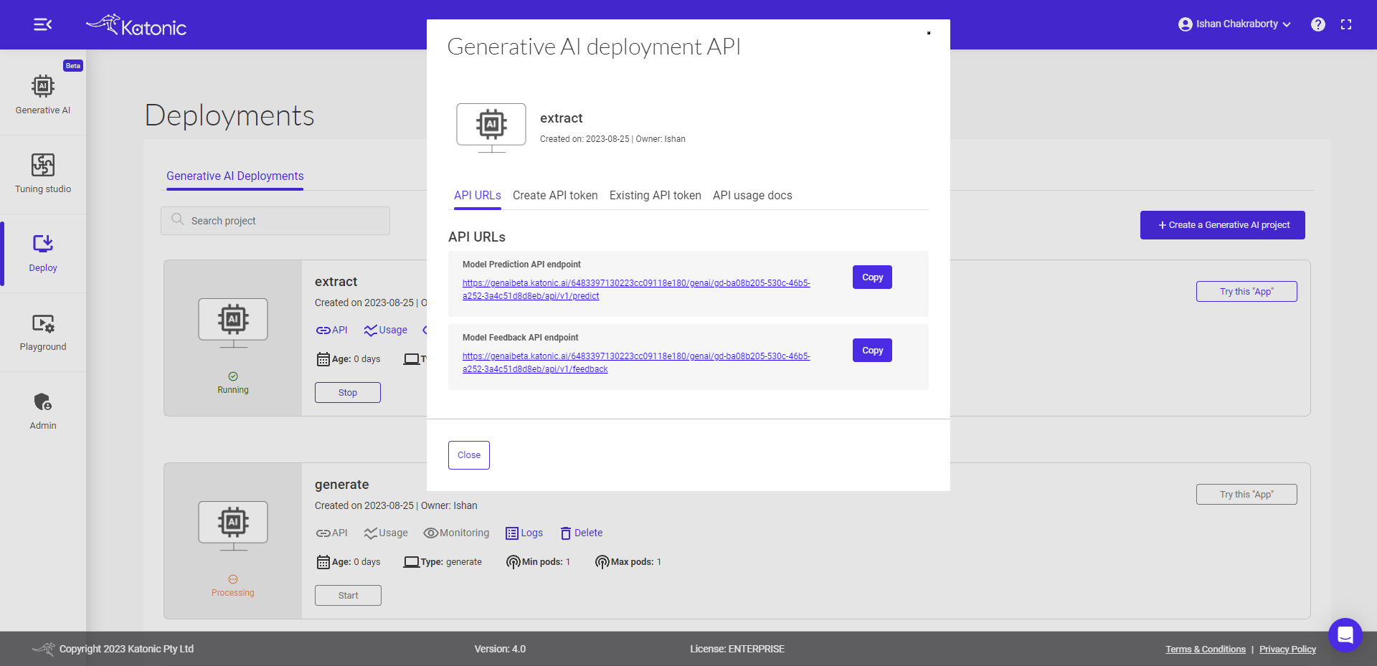The height and width of the screenshot is (666, 1377).
Task: Stop the extract deployment
Action: (348, 393)
